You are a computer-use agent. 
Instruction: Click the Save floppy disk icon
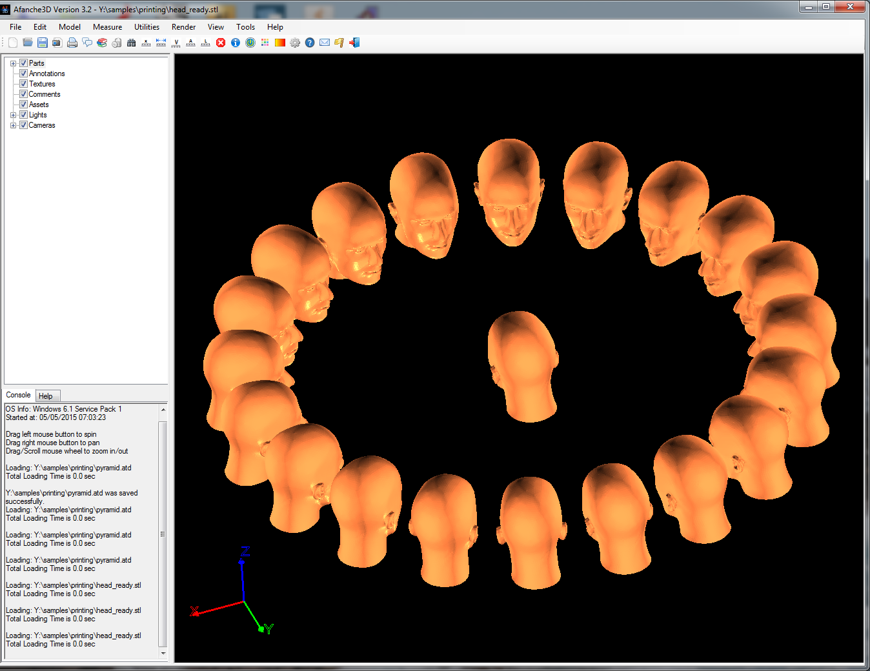pyautogui.click(x=43, y=43)
